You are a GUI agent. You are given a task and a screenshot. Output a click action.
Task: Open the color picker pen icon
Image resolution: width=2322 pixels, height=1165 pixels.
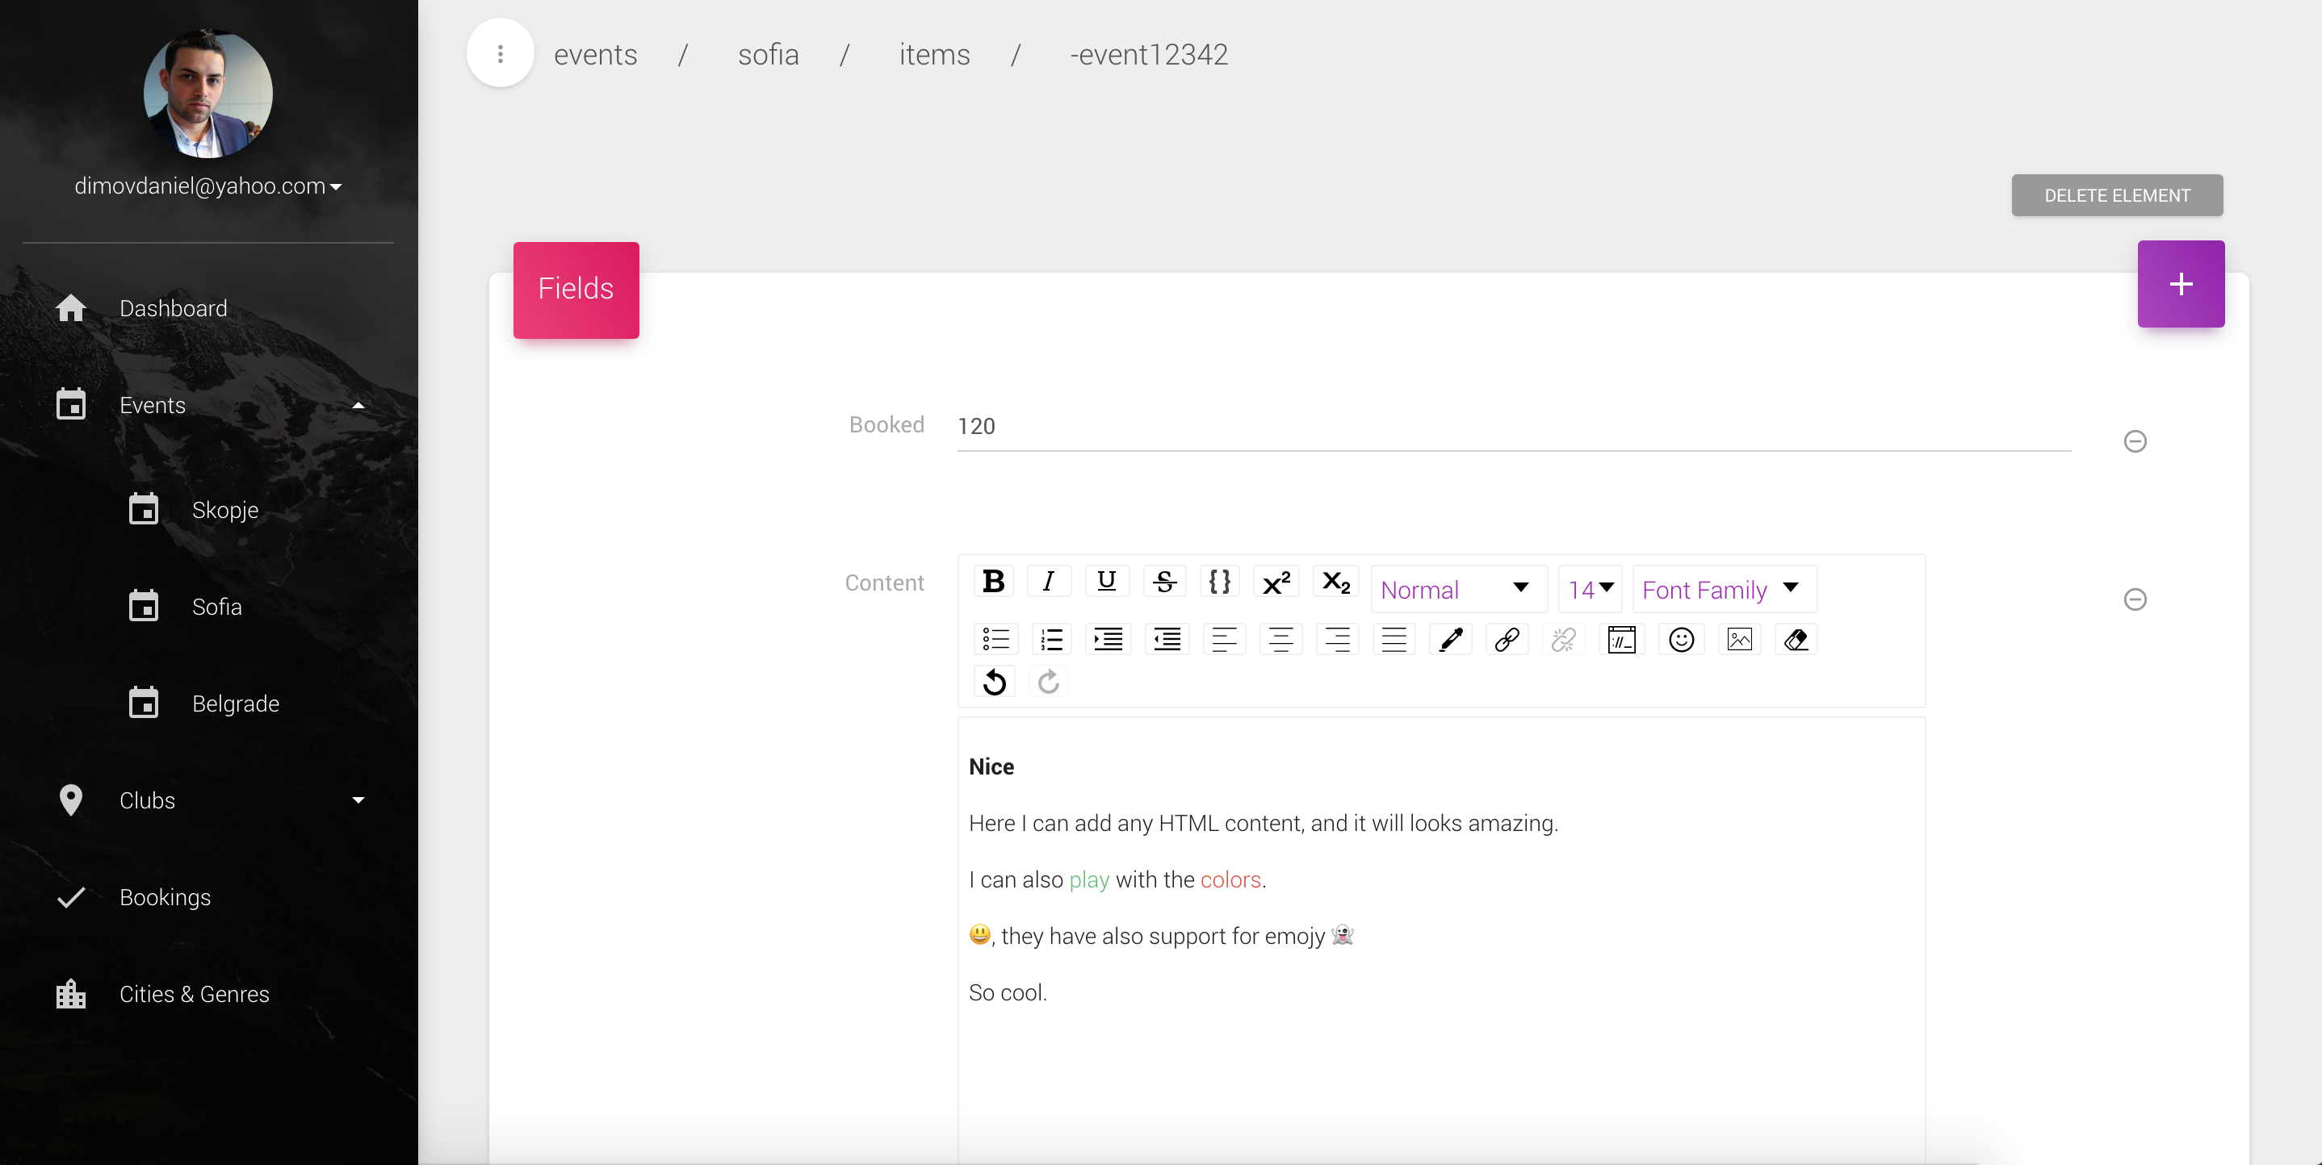[1450, 640]
